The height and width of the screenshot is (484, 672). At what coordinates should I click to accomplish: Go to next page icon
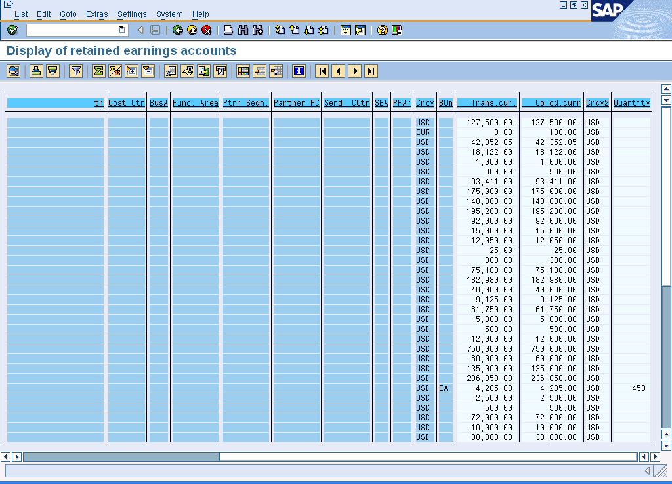pos(309,30)
